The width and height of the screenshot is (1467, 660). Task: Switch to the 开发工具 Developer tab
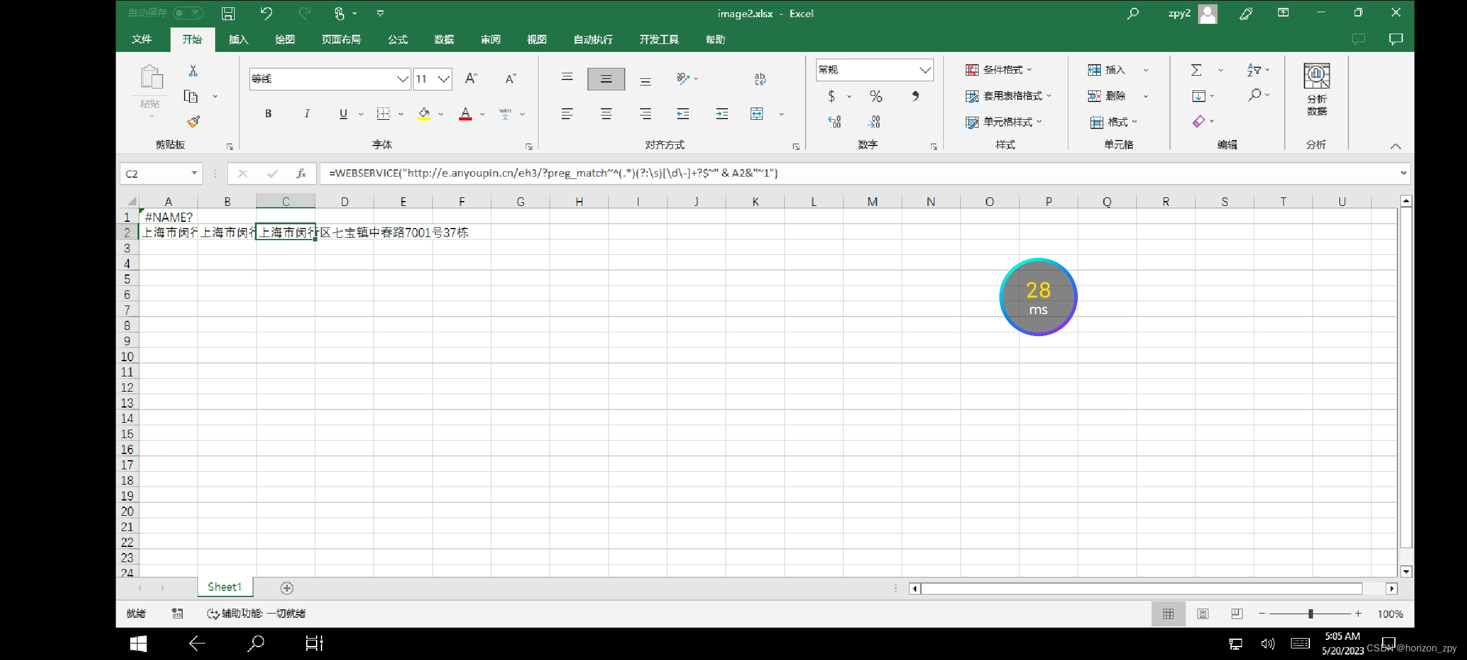(659, 40)
